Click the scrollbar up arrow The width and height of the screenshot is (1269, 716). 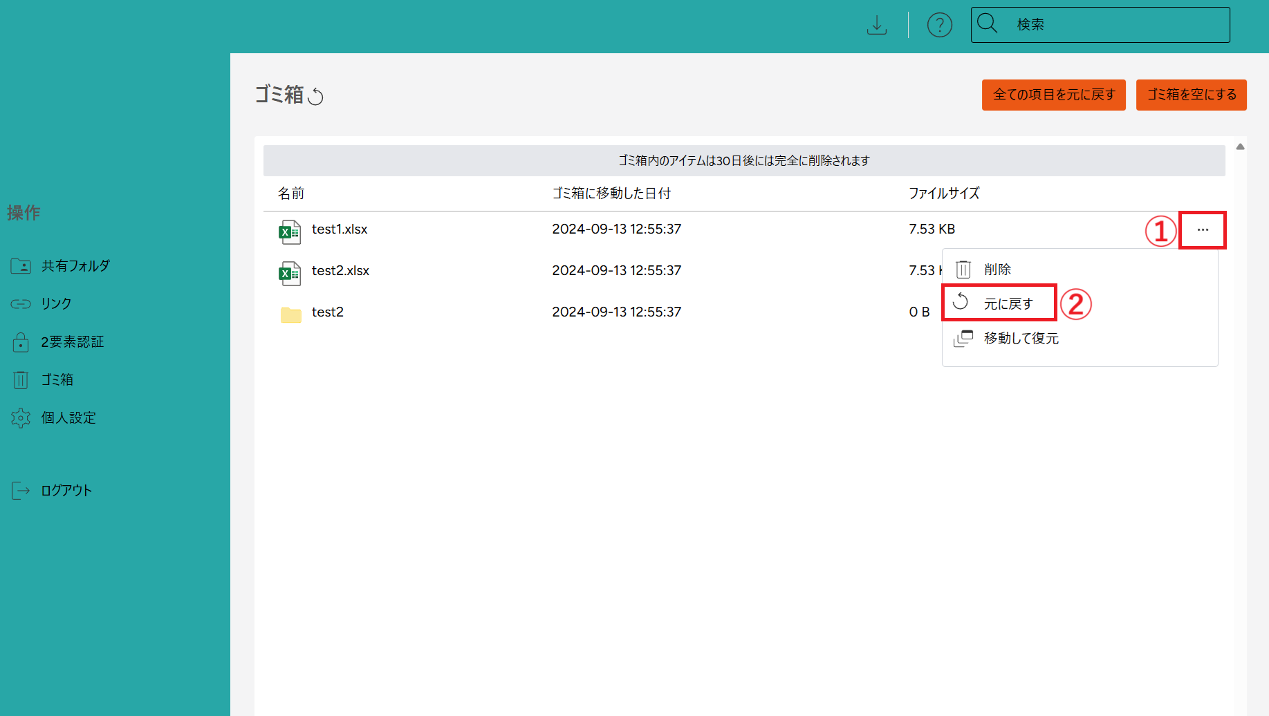pyautogui.click(x=1241, y=147)
